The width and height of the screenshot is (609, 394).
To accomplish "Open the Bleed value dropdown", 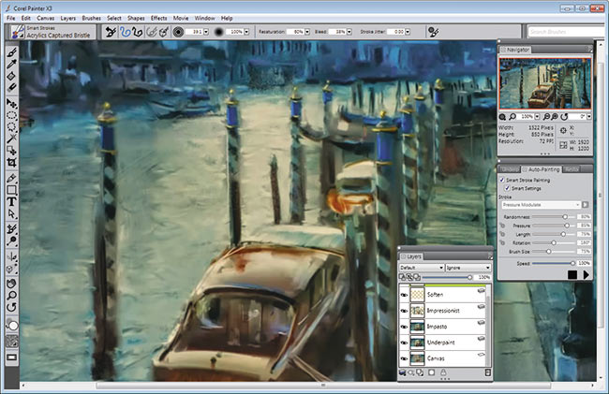I will (x=349, y=32).
